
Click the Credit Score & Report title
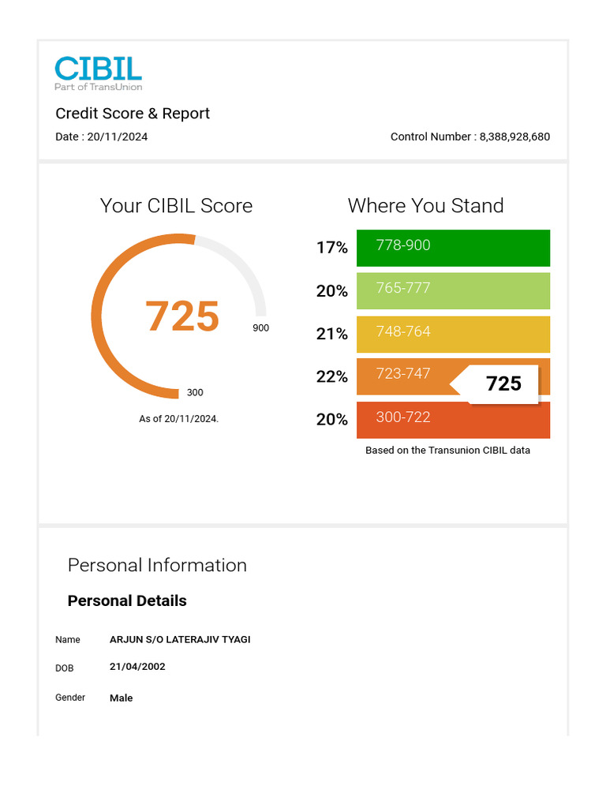(133, 114)
